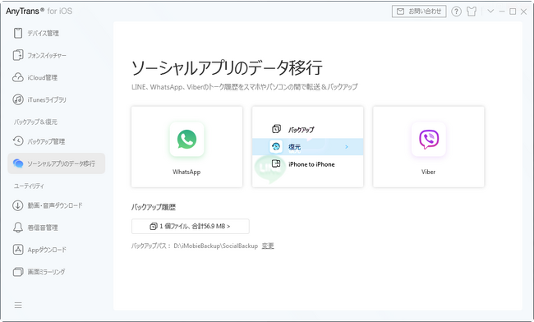Collapse the sidebar with hamburger icon
This screenshot has height=322, width=534.
[18, 305]
